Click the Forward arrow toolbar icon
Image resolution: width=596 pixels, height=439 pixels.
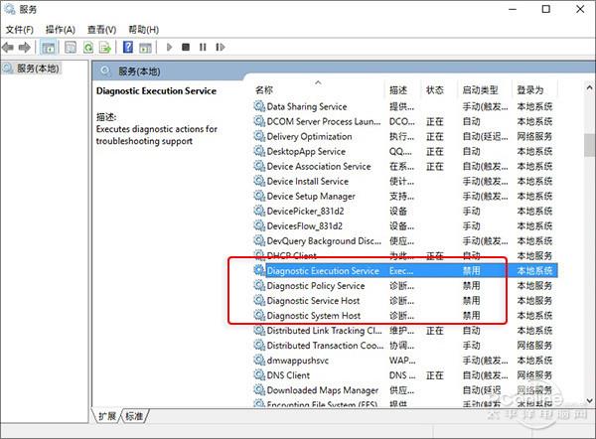25,47
